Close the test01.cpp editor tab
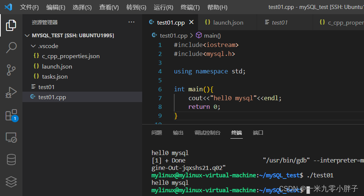This screenshot has height=196, width=364. pos(192,22)
